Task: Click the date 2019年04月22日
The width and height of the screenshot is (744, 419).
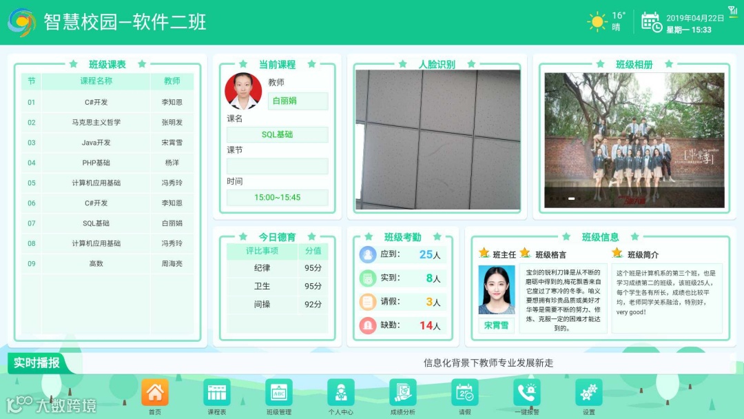Action: (695, 18)
